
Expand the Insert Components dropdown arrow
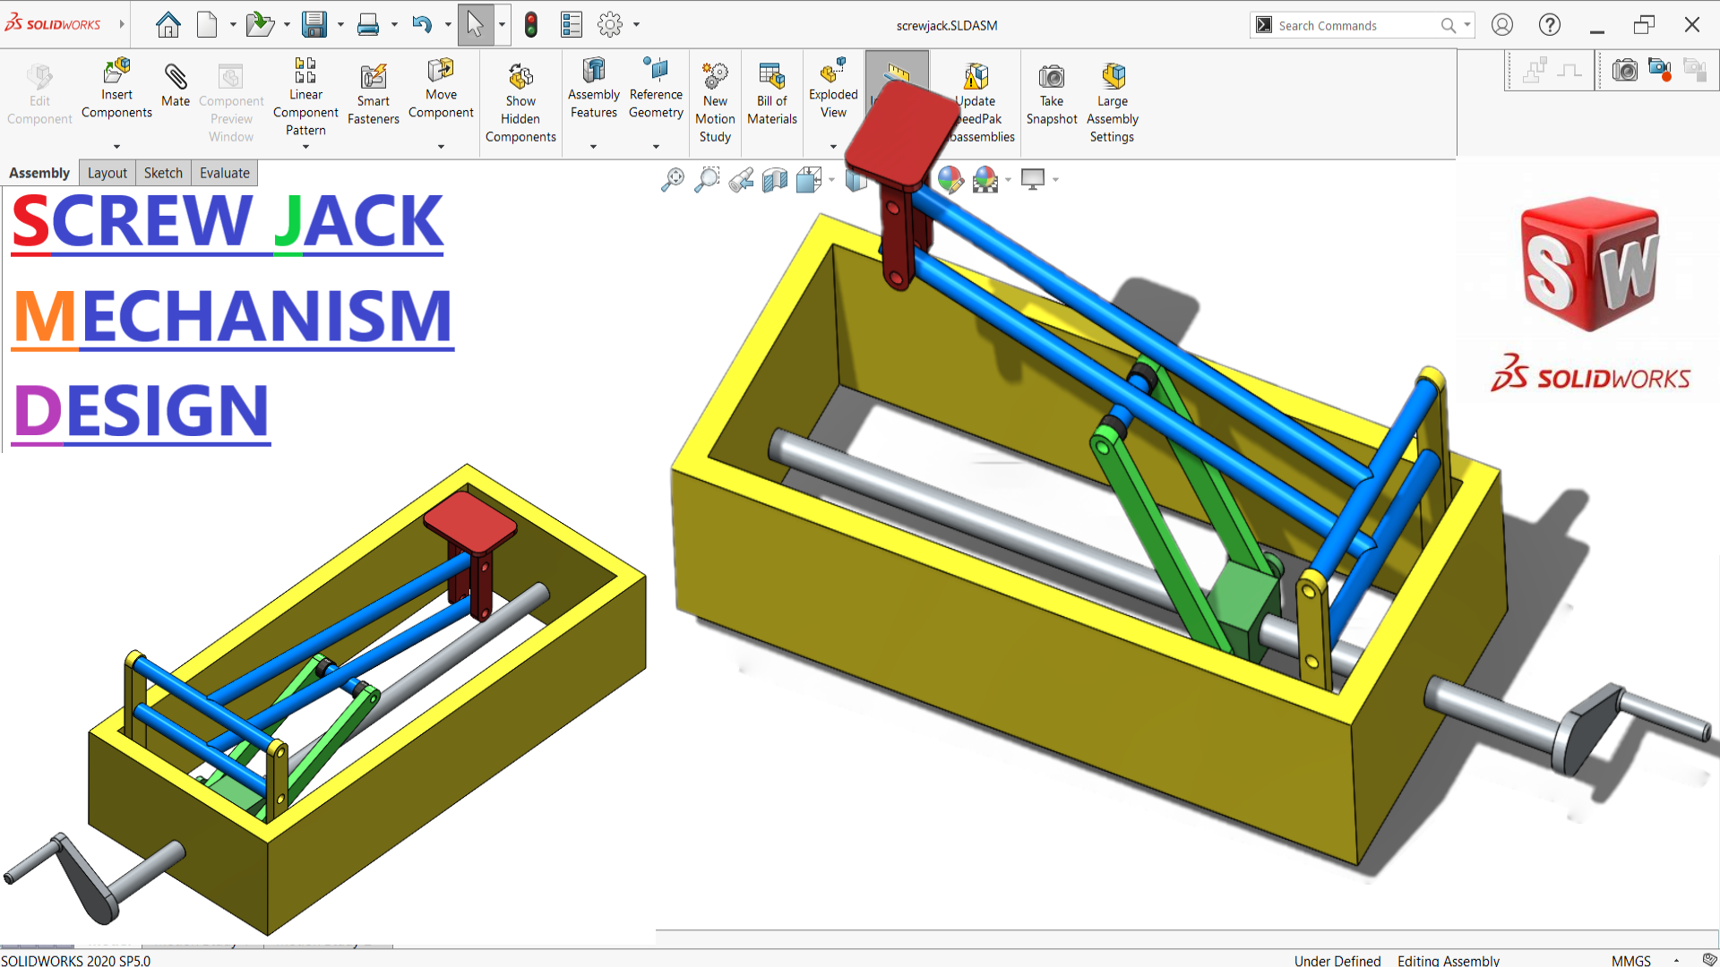116,146
